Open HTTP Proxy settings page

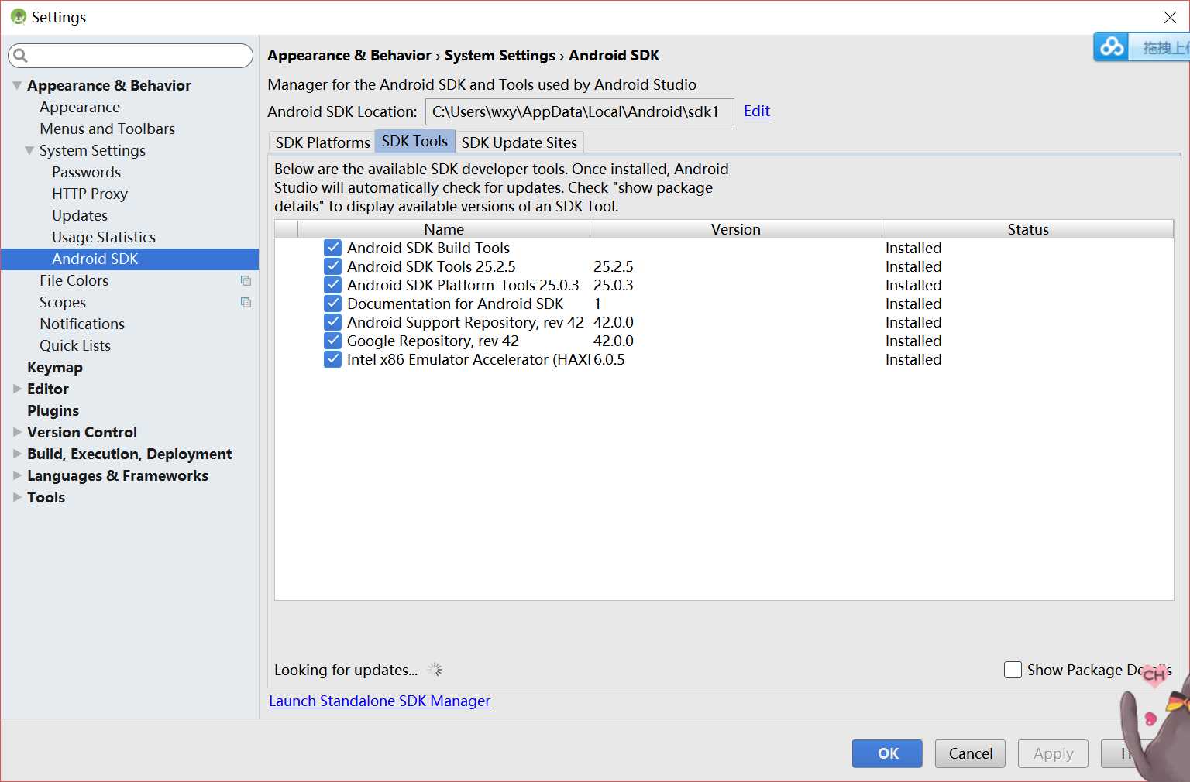coord(90,194)
